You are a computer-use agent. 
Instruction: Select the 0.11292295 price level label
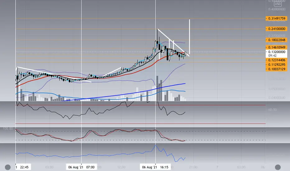277,65
